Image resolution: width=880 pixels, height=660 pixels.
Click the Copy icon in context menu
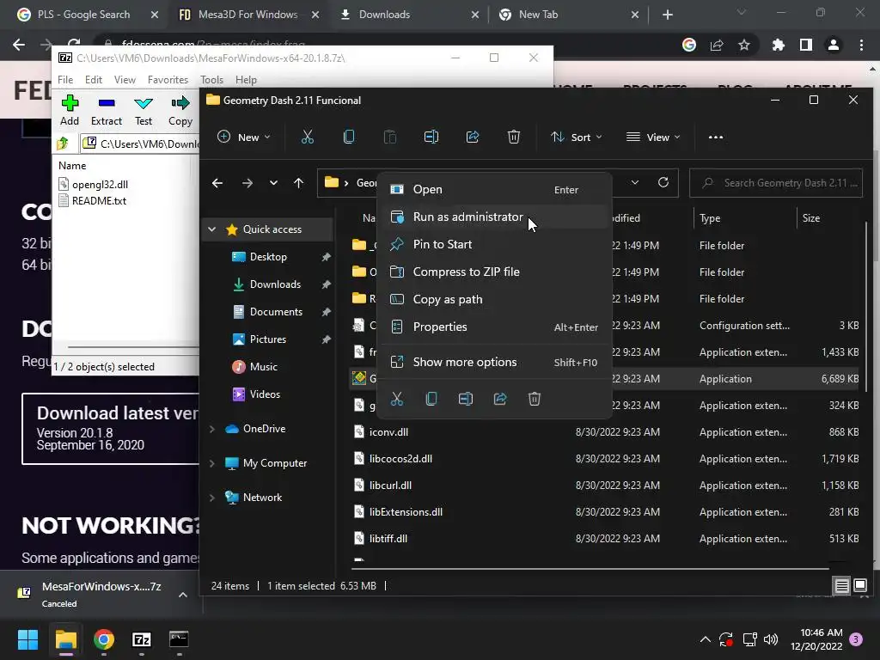[x=431, y=399]
